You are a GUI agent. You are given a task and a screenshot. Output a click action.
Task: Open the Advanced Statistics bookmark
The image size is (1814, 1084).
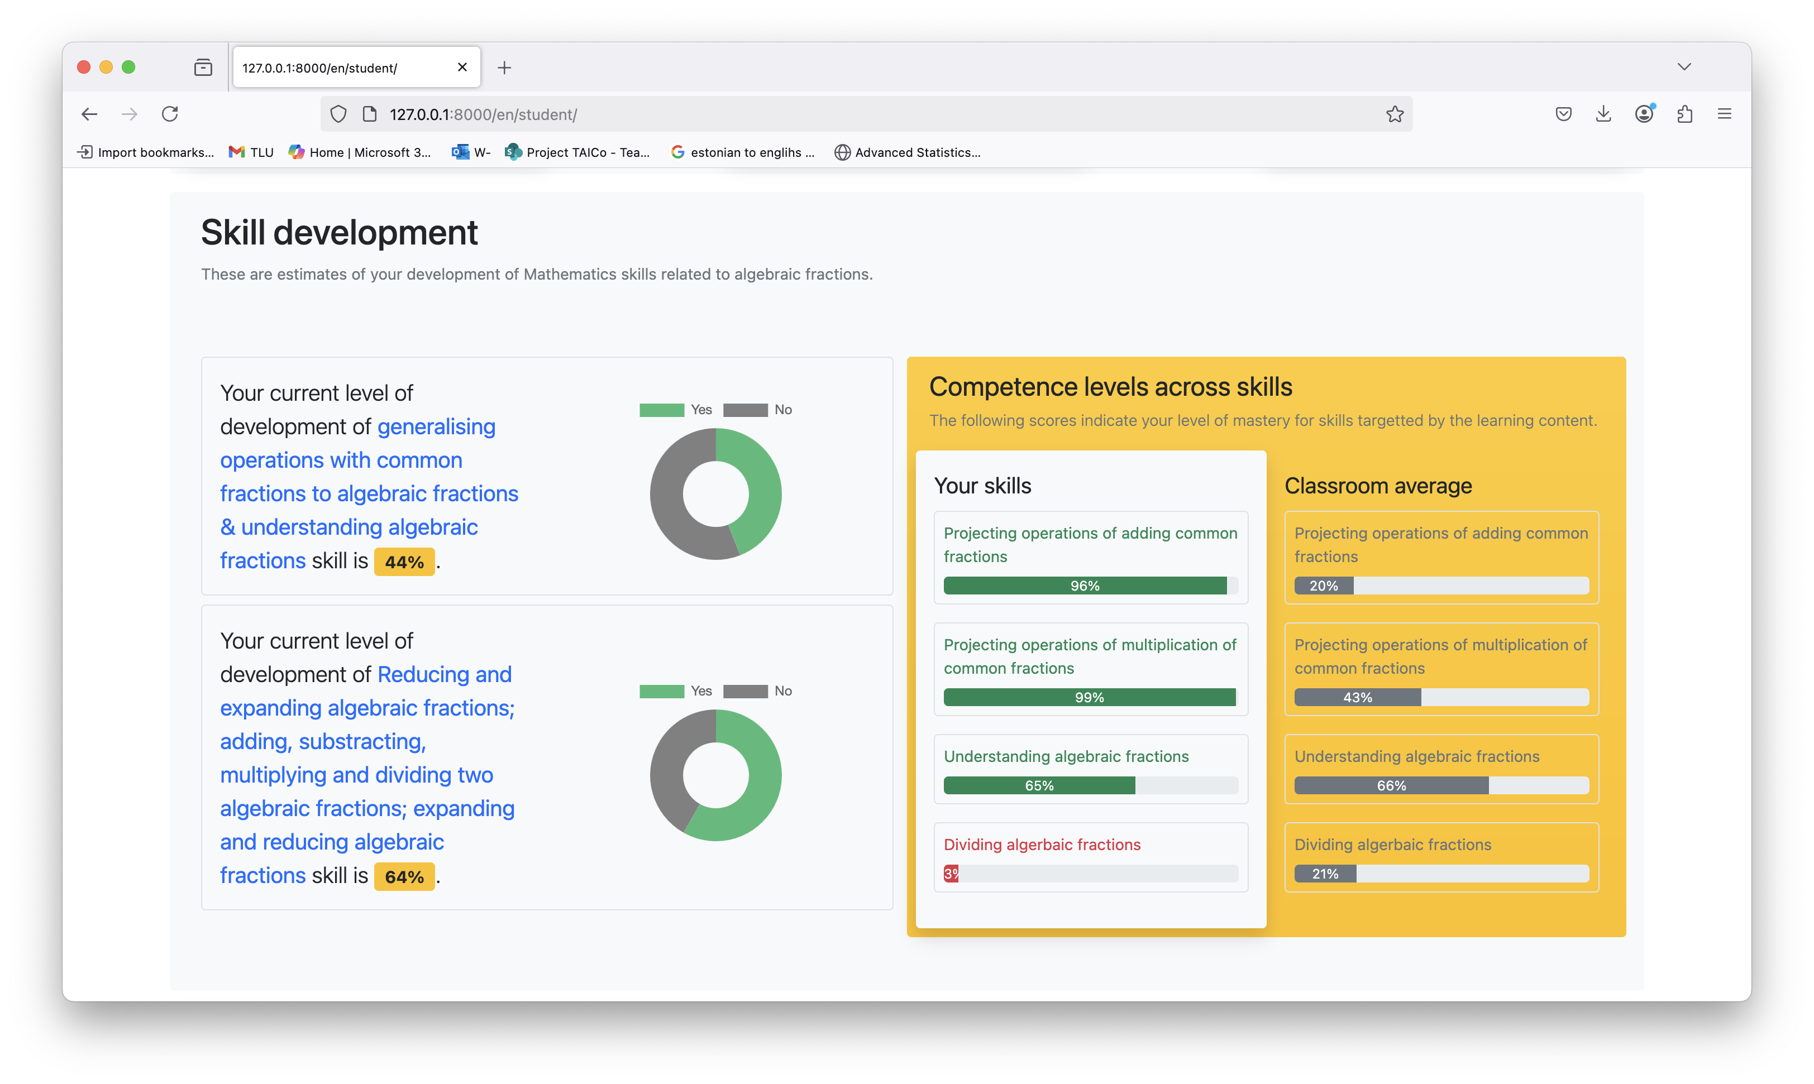point(907,152)
